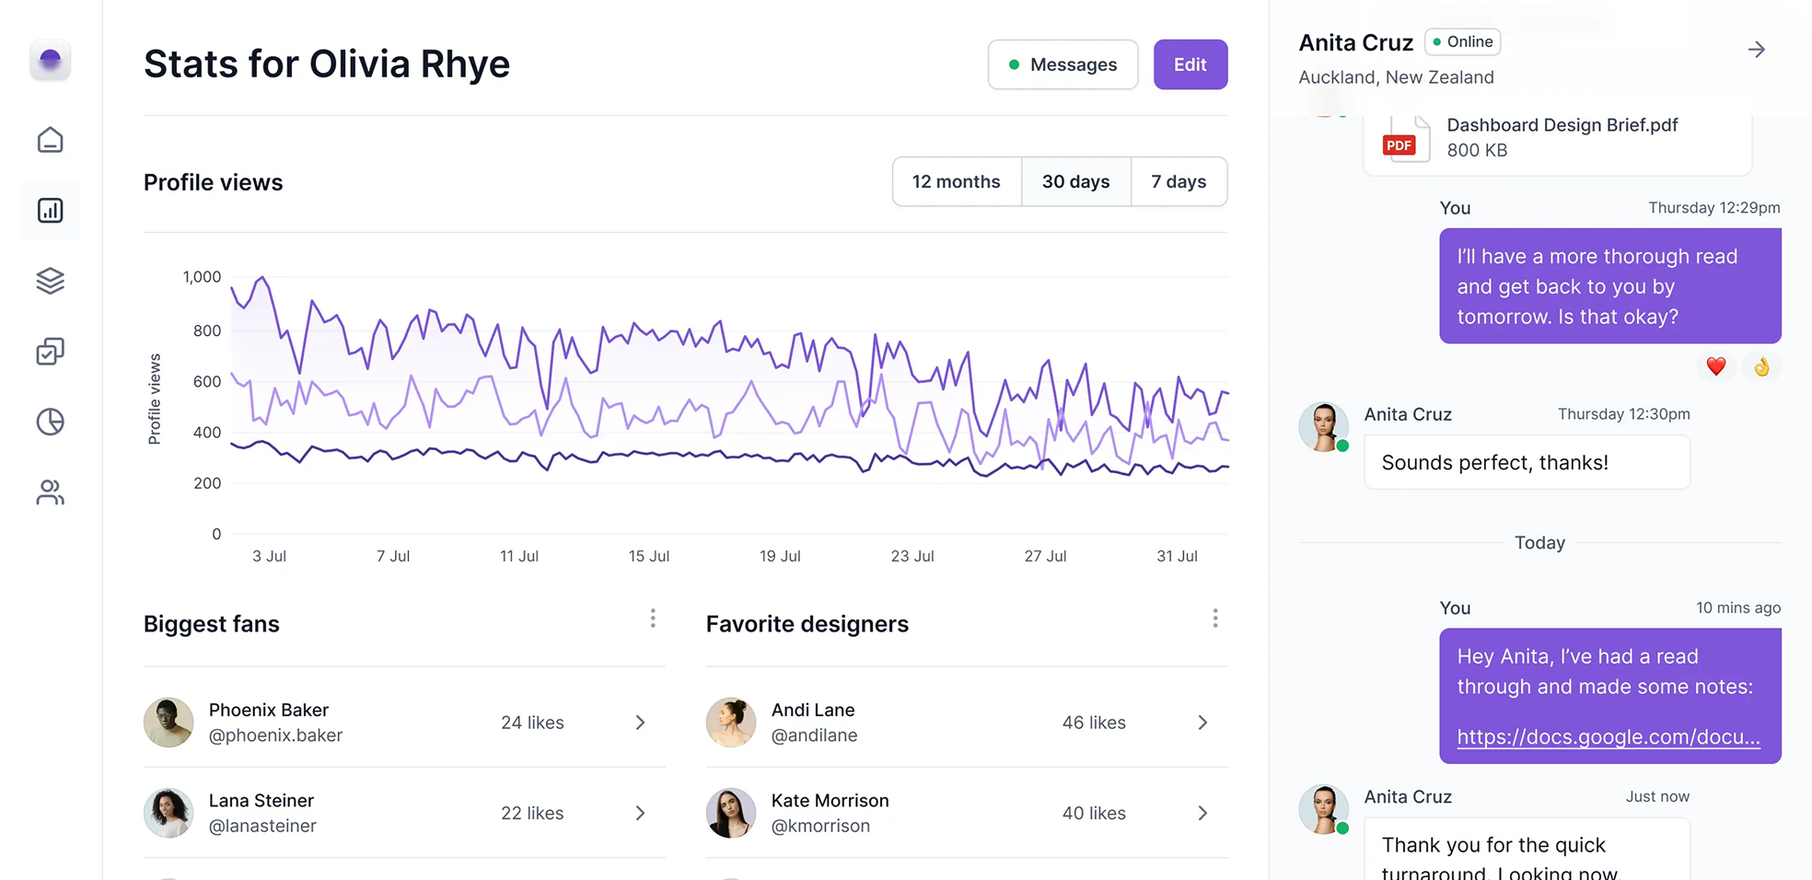Viewport: 1812px width, 880px height.
Task: Click the arrow next to Anita Cruz header
Action: (1756, 50)
